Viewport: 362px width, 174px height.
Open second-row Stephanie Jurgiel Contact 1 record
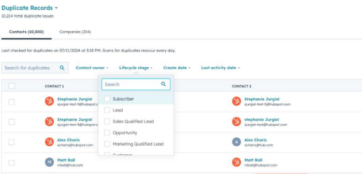pyautogui.click(x=75, y=120)
